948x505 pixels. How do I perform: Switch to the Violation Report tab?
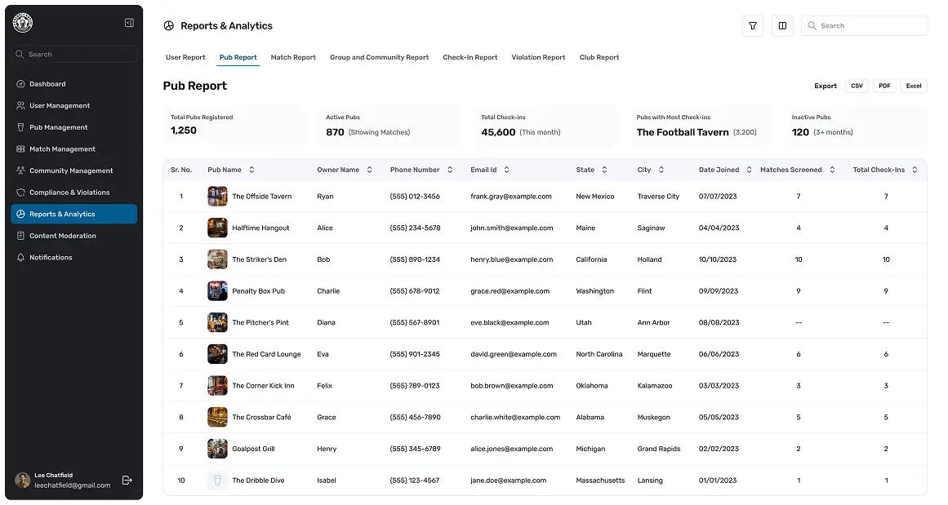[x=538, y=58]
